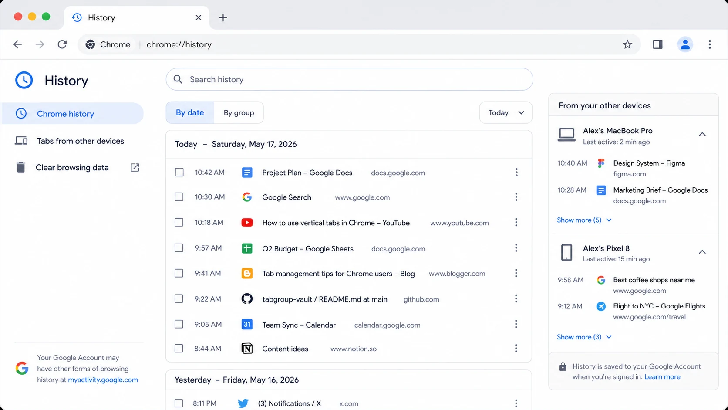Open more actions for YouTube vertical tabs entry
The height and width of the screenshot is (410, 728).
(x=516, y=223)
